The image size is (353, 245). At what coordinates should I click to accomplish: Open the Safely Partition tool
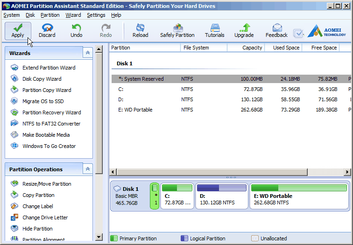(x=177, y=31)
